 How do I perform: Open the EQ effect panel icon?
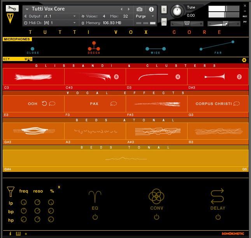[95, 196]
